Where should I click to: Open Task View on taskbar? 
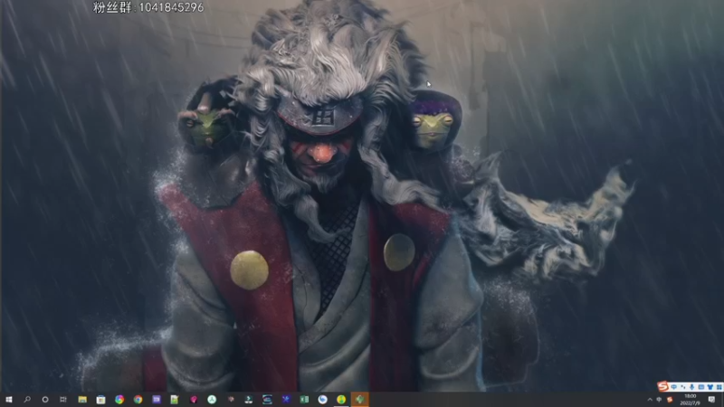pyautogui.click(x=63, y=400)
